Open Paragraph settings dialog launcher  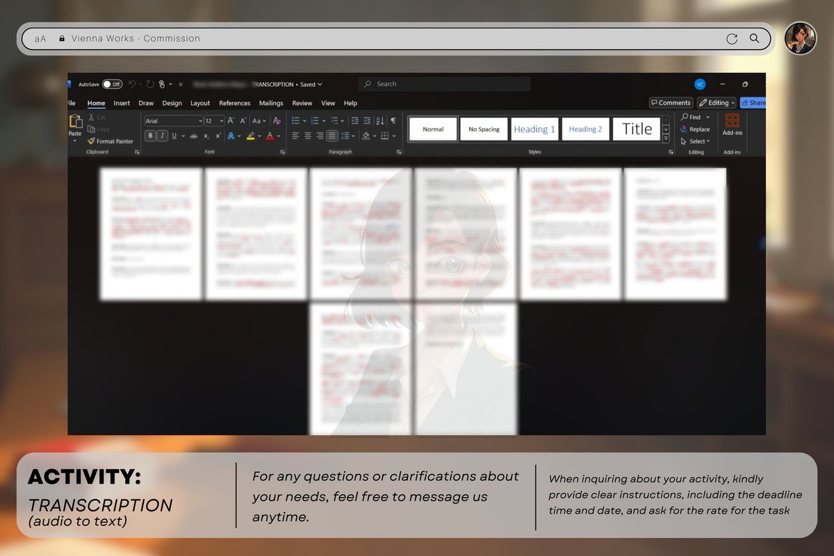coord(399,152)
